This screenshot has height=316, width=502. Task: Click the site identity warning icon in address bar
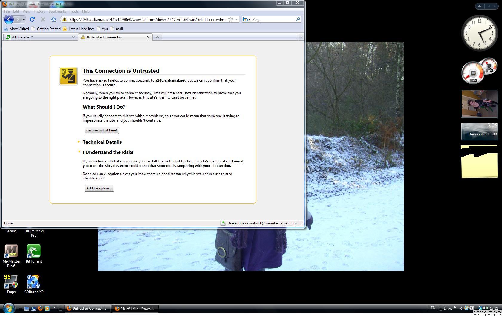click(65, 20)
